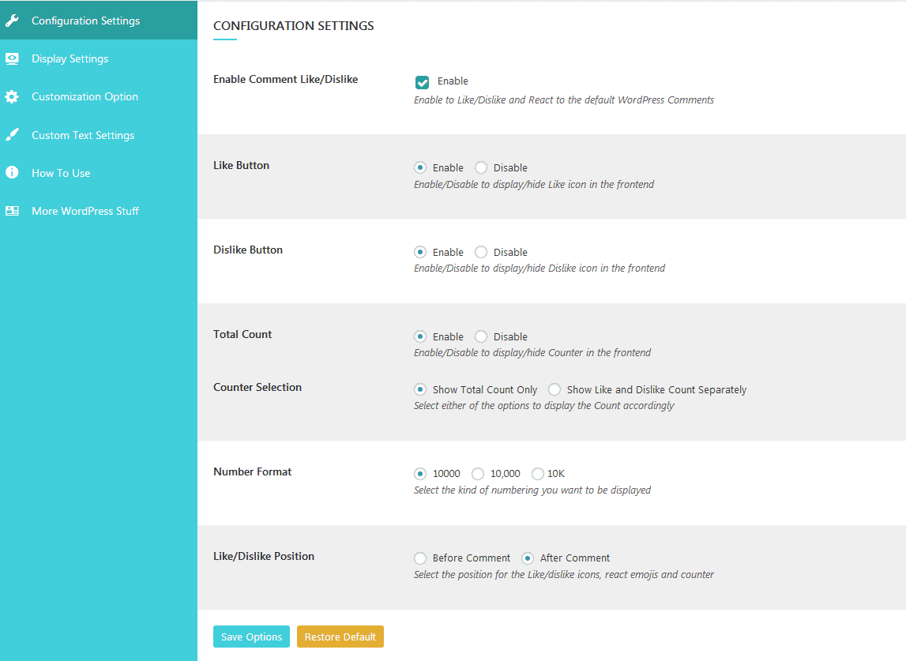Select Enable for Total Count
This screenshot has height=661, width=906.
(x=420, y=336)
